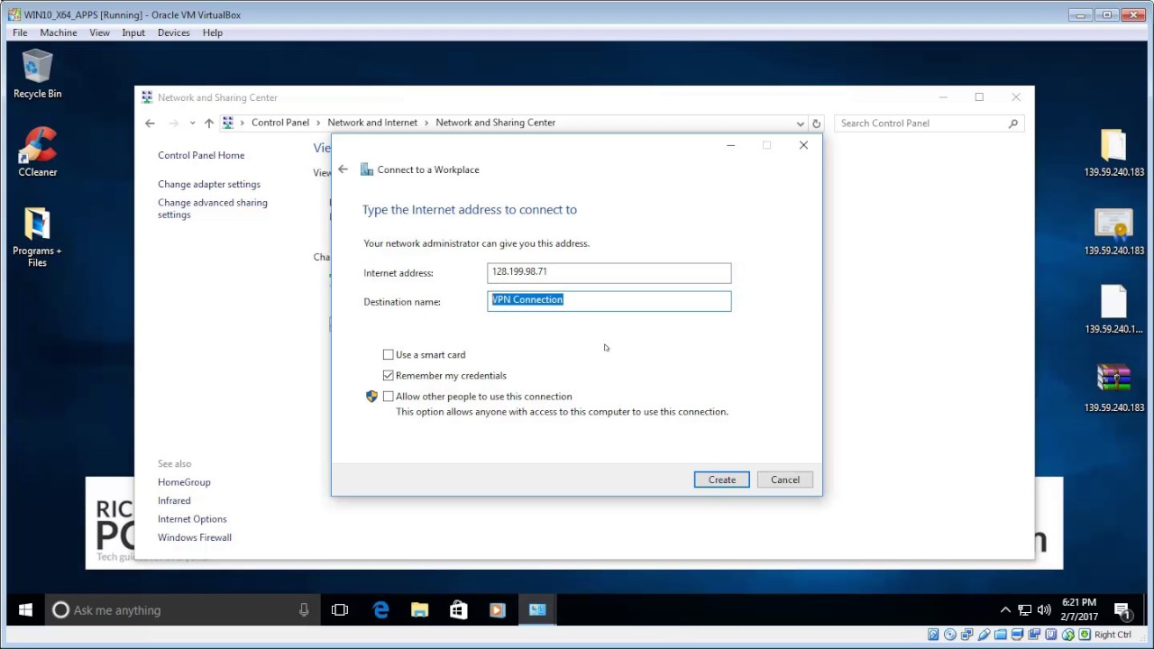1154x649 pixels.
Task: Open the VirtualBox View menu
Action: coord(99,32)
